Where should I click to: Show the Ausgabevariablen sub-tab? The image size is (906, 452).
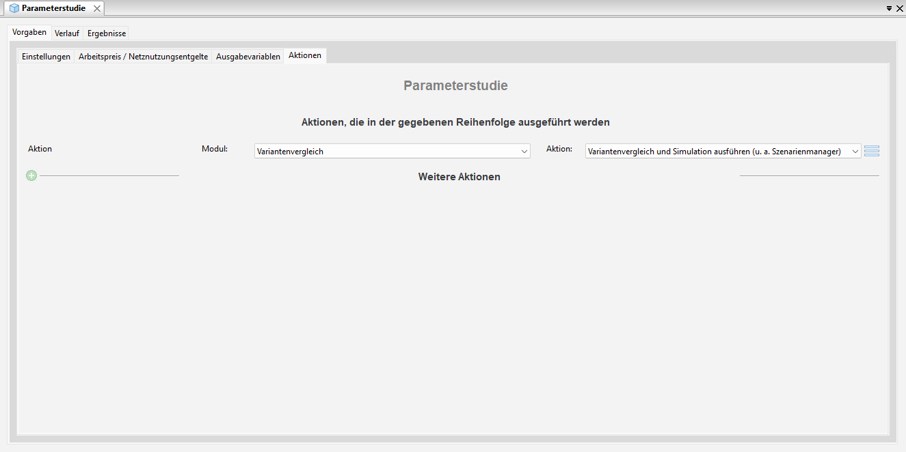pyautogui.click(x=248, y=57)
